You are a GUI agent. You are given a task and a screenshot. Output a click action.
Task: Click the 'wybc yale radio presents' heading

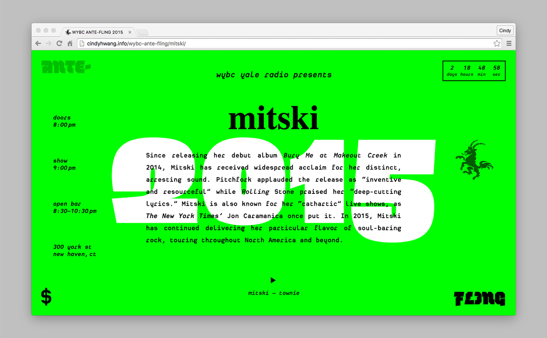tap(274, 75)
